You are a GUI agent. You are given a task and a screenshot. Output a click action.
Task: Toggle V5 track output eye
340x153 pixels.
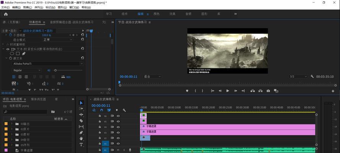118,121
